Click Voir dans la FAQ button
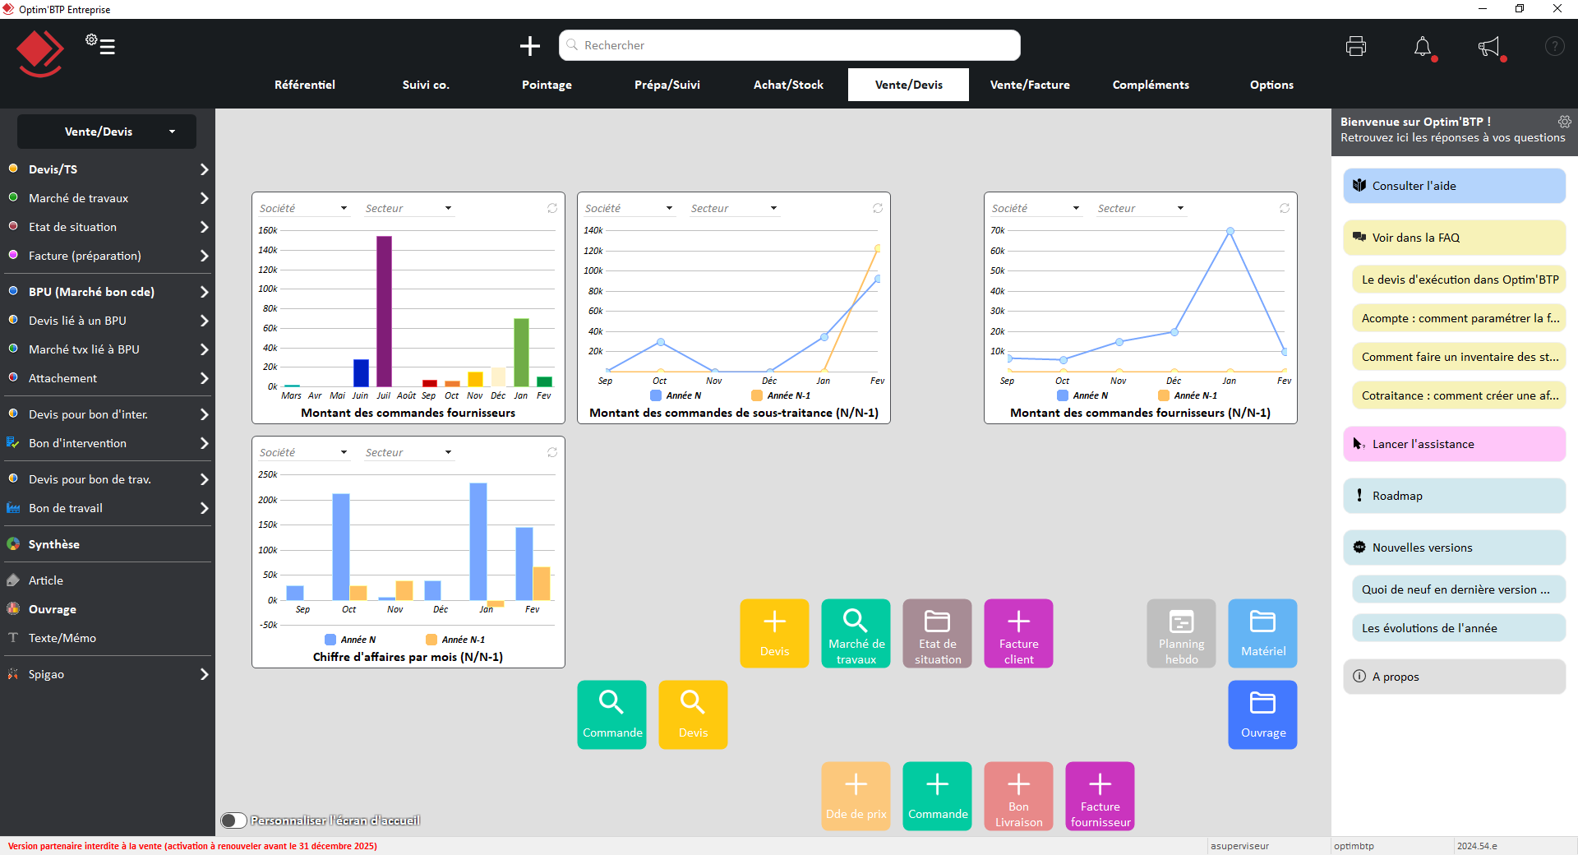1578x855 pixels. point(1455,238)
